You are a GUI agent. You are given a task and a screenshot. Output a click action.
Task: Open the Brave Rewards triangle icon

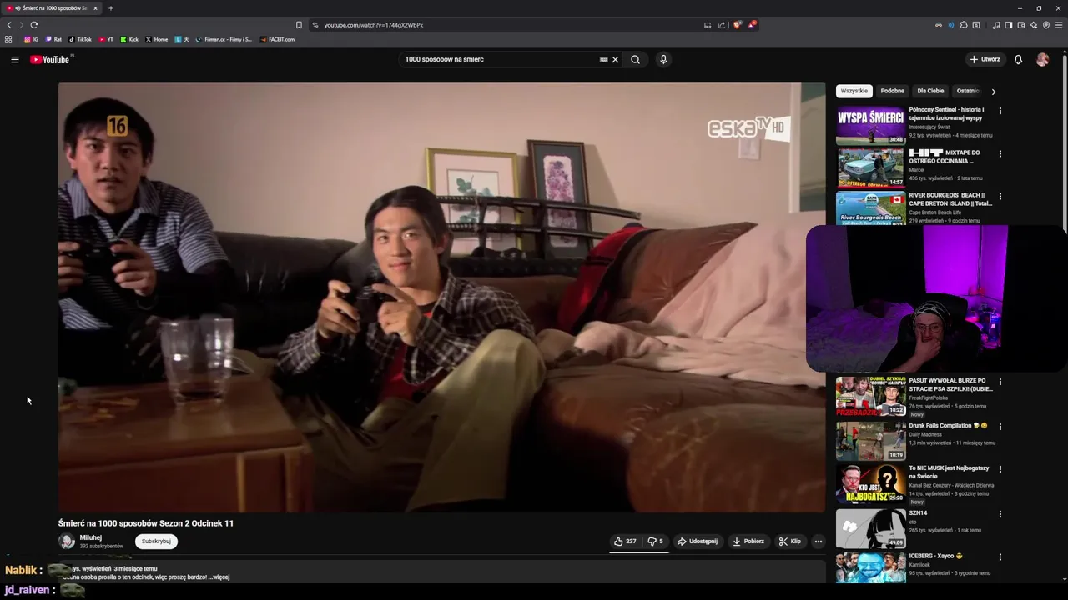point(751,25)
